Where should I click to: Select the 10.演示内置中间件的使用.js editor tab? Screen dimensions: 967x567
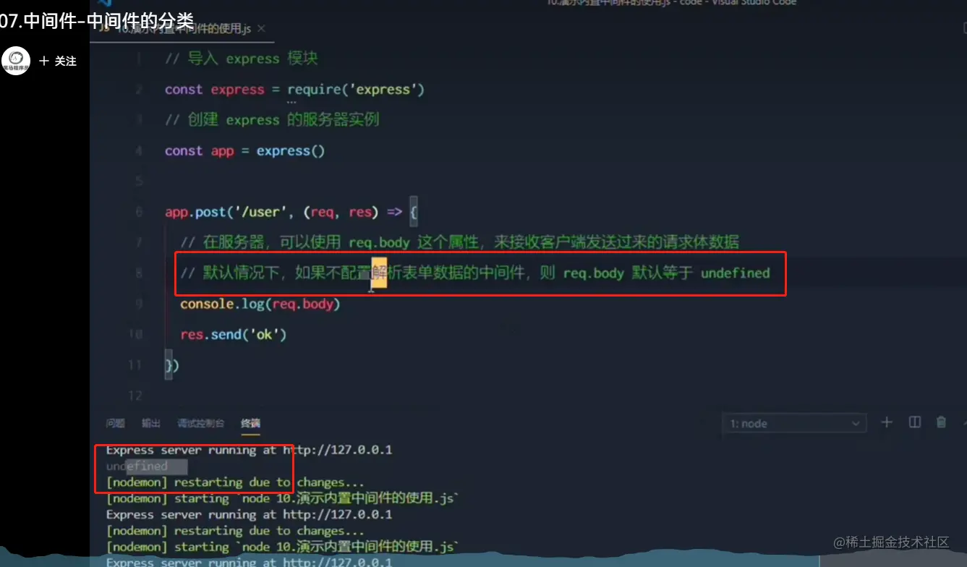(x=182, y=29)
